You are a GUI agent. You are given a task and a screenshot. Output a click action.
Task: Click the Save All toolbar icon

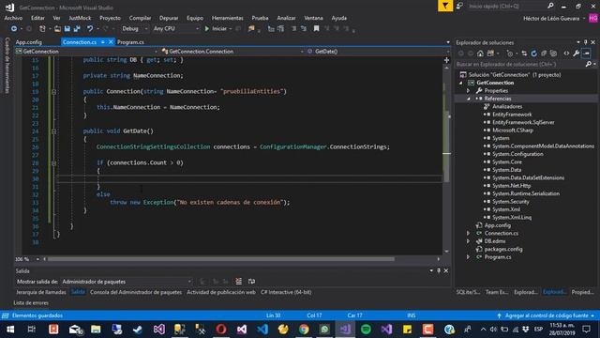77,29
